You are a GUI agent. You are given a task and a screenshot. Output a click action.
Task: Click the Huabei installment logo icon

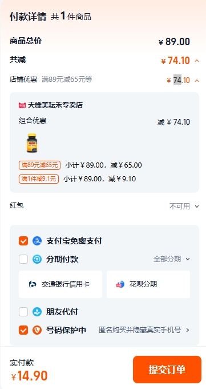pos(120,284)
